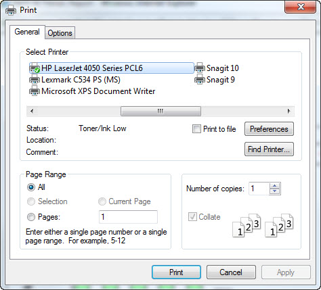Click the Find Printer button
Screen dimensions: 321x290
coord(269,149)
